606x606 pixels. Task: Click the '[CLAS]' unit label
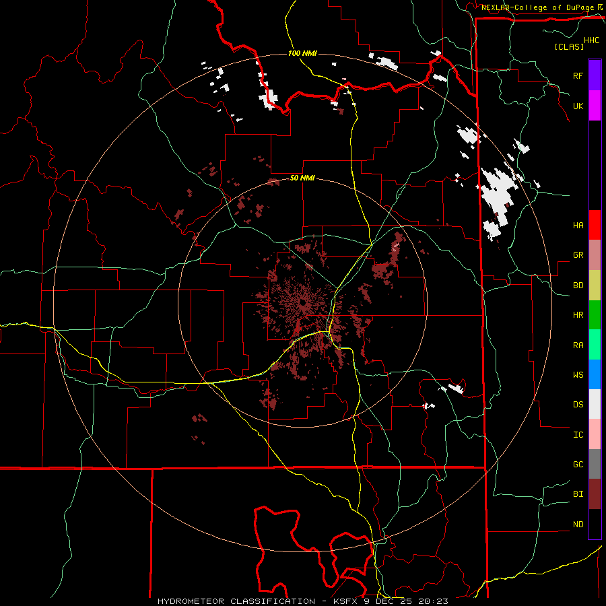pos(569,46)
